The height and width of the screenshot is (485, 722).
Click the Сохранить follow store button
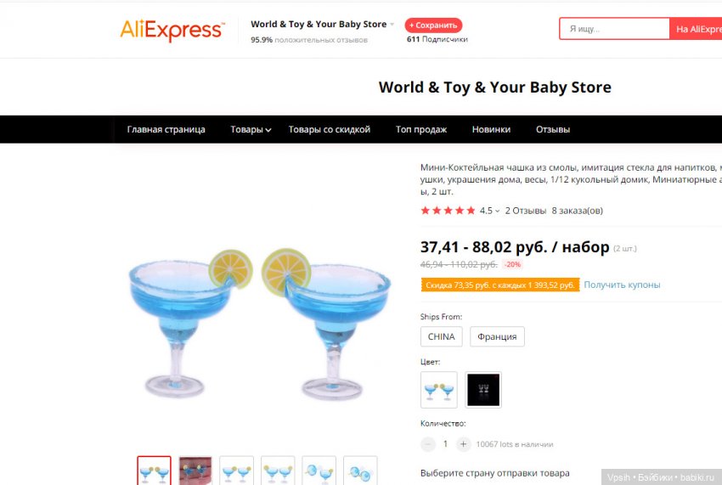433,25
